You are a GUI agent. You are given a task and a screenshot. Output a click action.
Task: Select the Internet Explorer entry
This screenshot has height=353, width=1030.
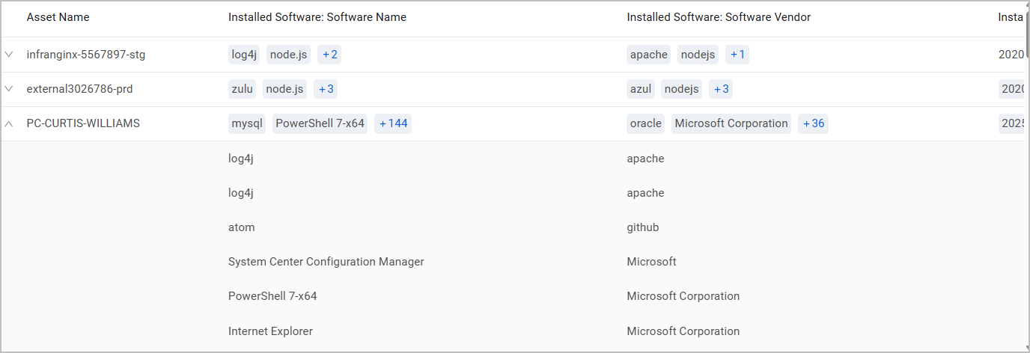coord(270,331)
